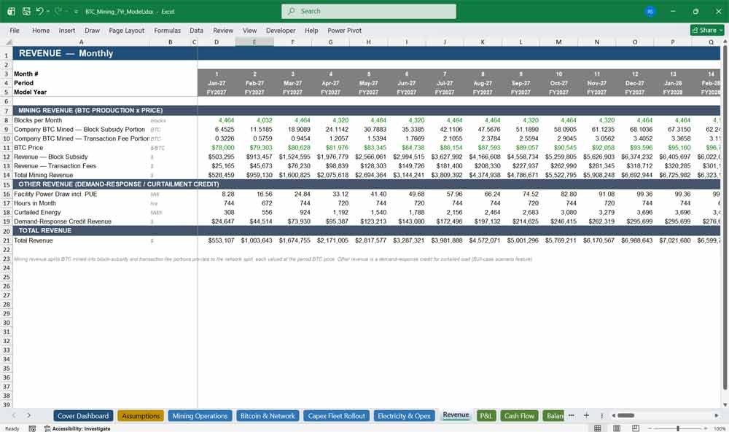Switch to the Assumptions sheet tab
Screen dimensions: 729x432
(141, 416)
